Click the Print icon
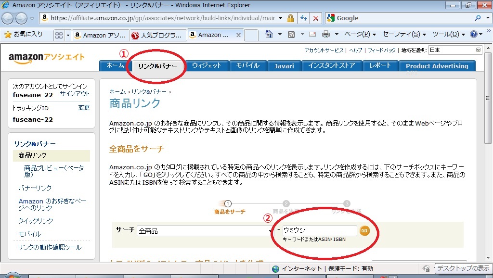 pyautogui.click(x=326, y=34)
